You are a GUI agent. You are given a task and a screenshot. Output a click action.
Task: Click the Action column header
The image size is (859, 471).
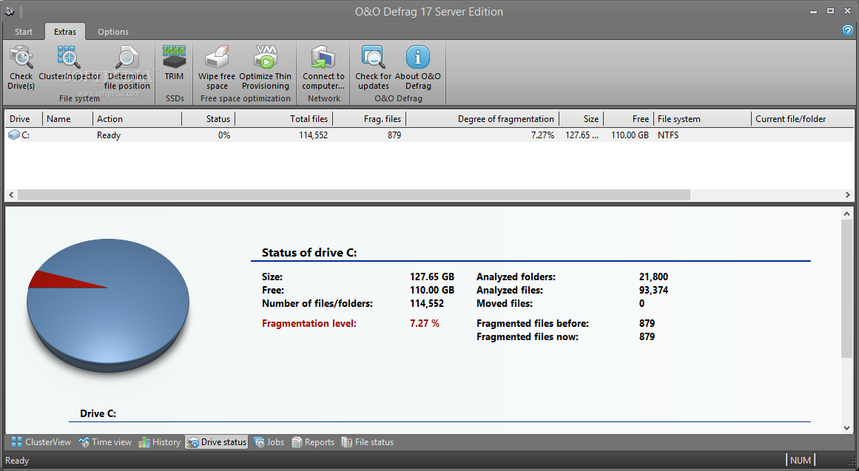pyautogui.click(x=137, y=119)
